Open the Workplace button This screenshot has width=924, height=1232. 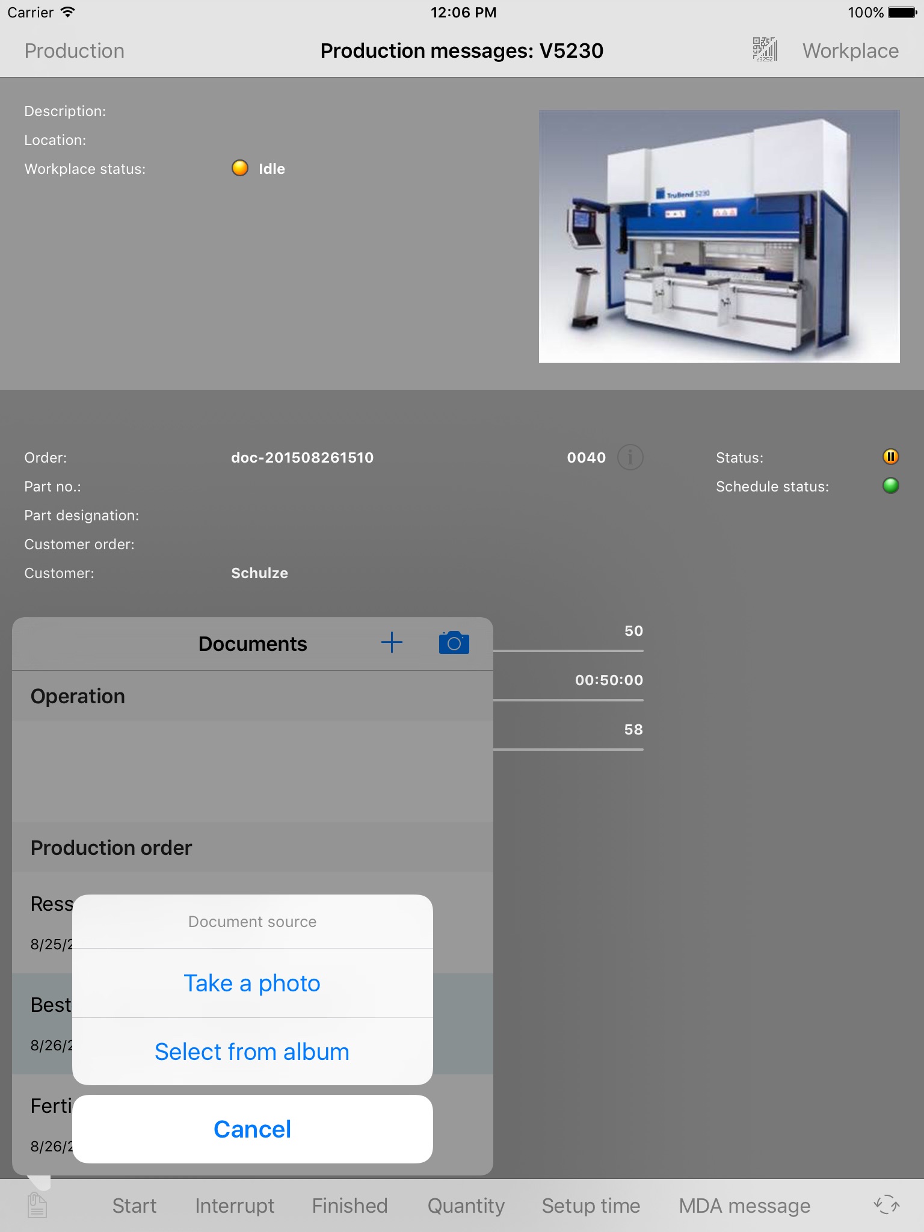click(x=851, y=51)
